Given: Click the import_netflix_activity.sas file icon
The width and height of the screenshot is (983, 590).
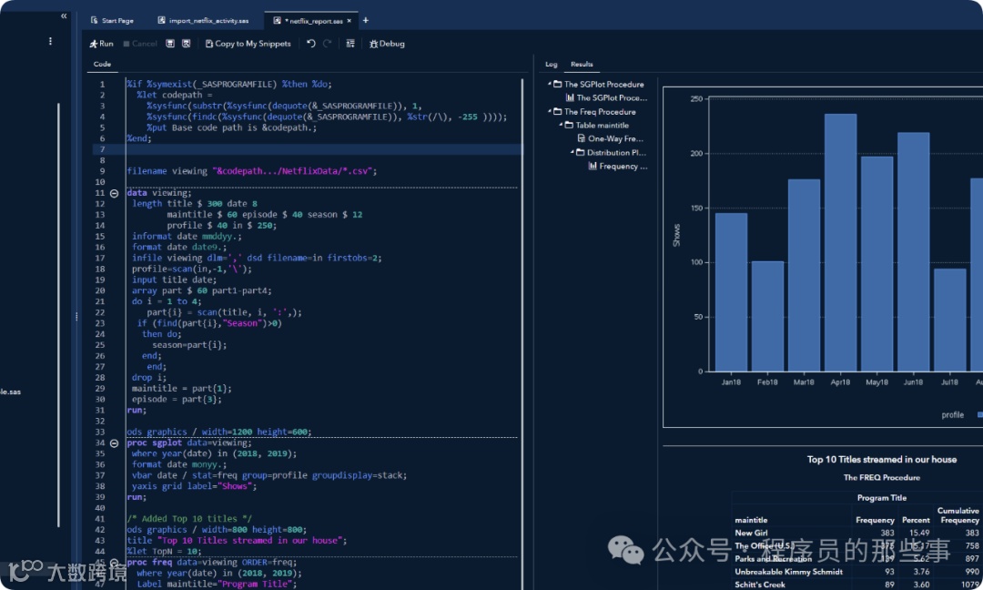Looking at the screenshot, I should coord(161,20).
